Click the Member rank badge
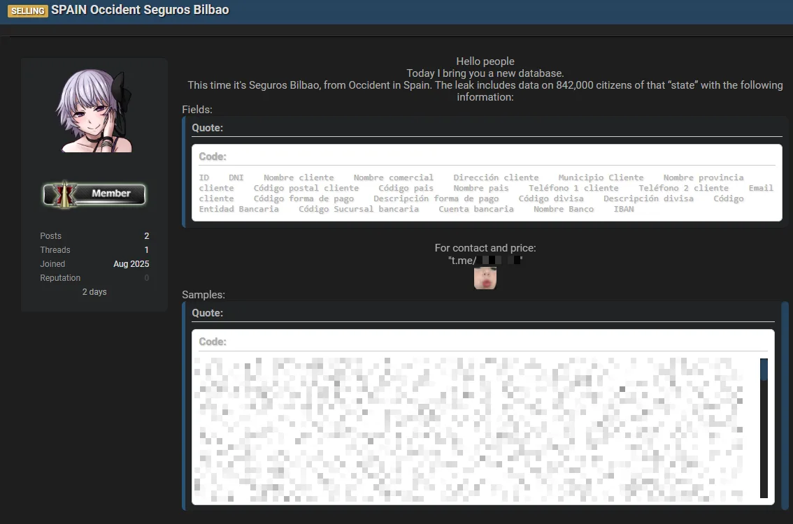 tap(94, 194)
